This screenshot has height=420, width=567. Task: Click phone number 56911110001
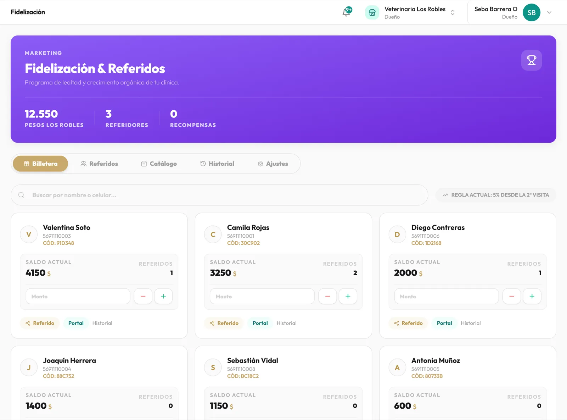coord(241,236)
